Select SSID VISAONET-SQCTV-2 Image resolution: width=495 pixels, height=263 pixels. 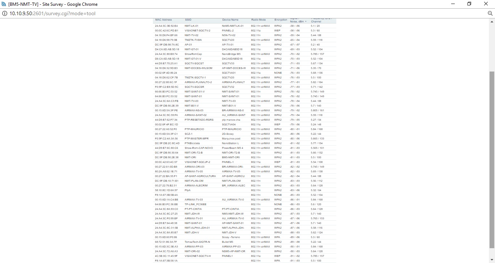197,31
